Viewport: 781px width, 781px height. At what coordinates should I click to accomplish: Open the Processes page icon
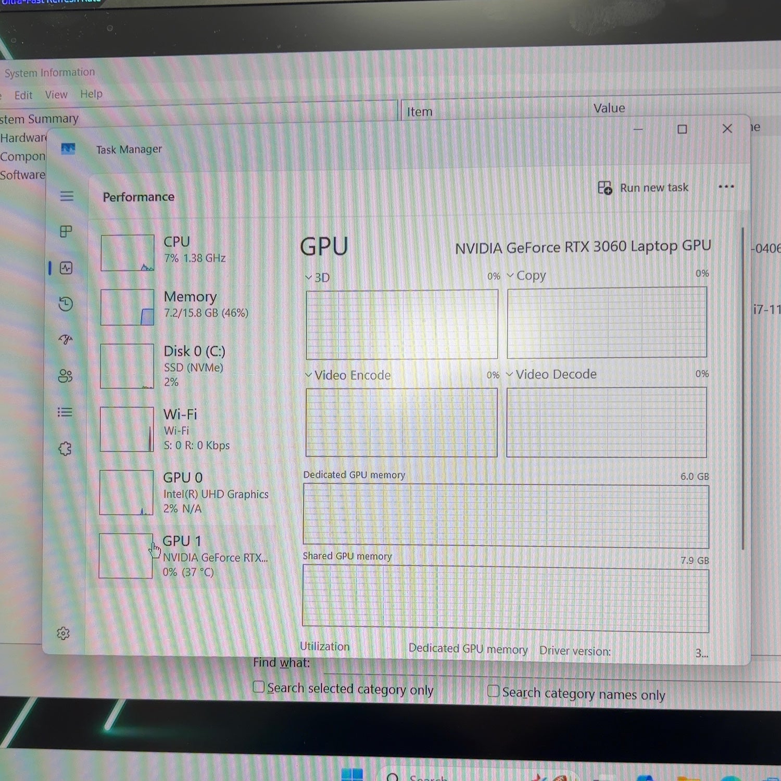66,232
